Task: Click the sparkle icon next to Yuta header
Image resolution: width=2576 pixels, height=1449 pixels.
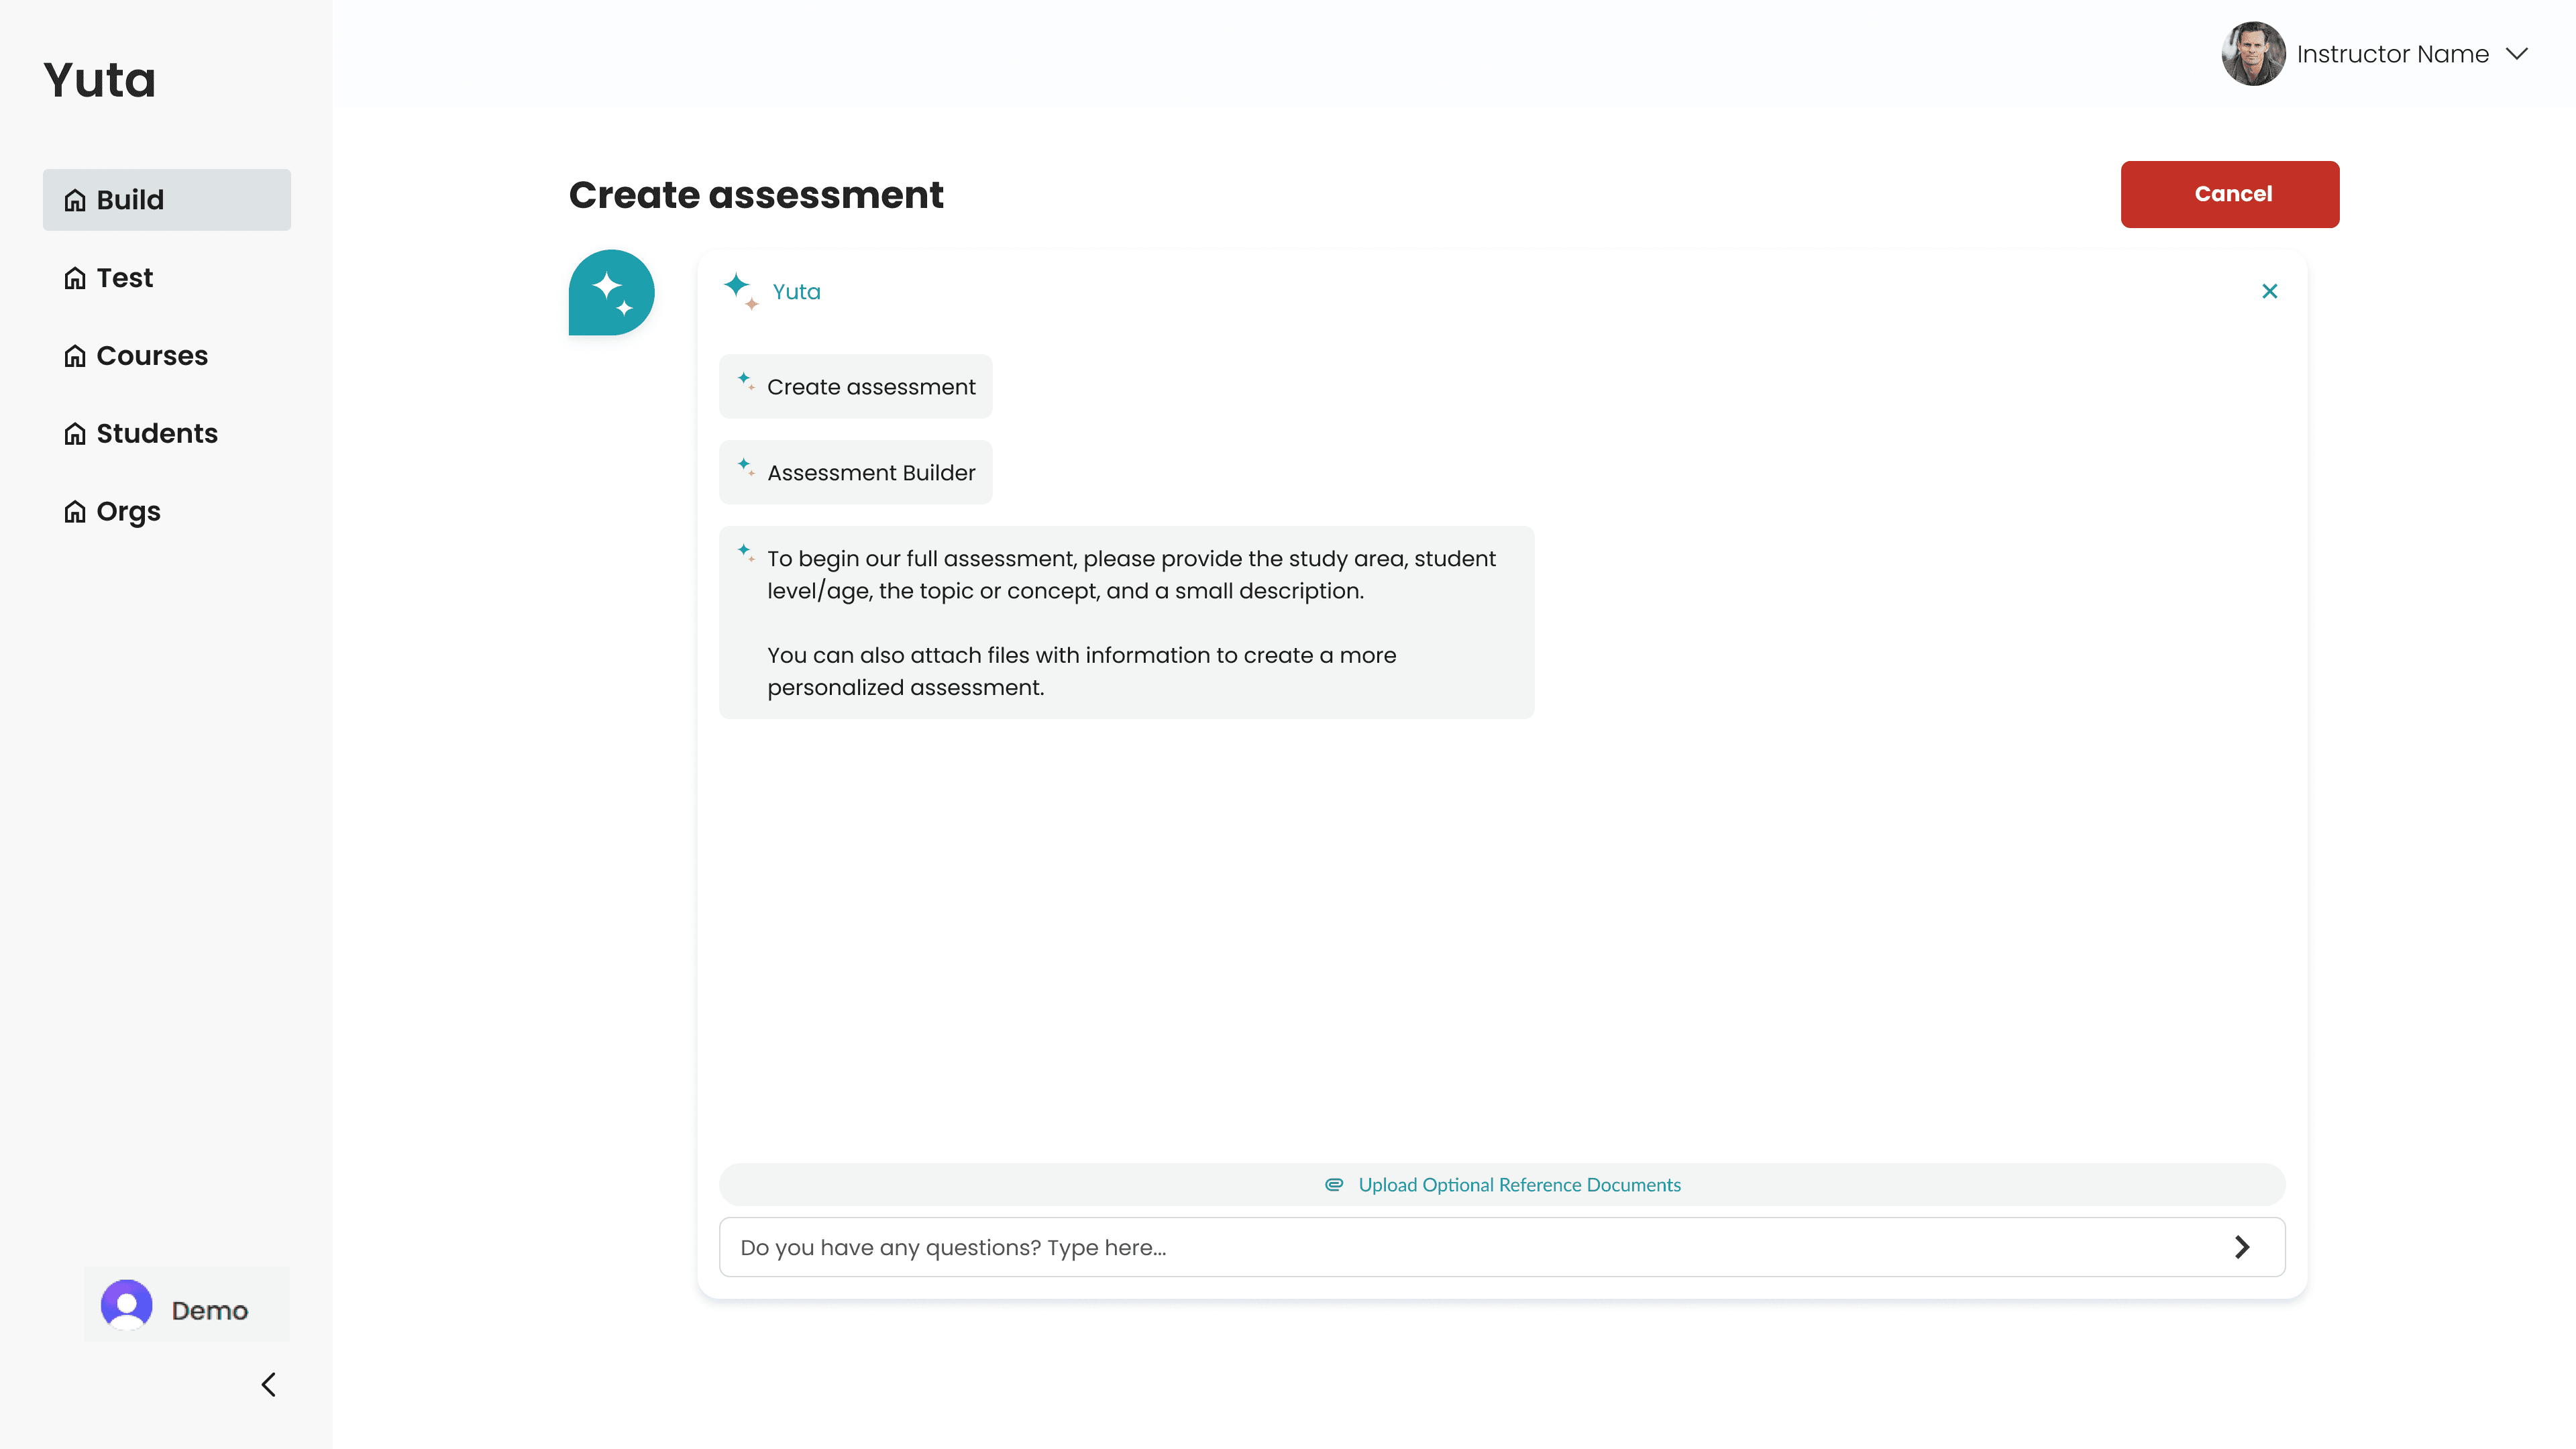Action: (740, 290)
